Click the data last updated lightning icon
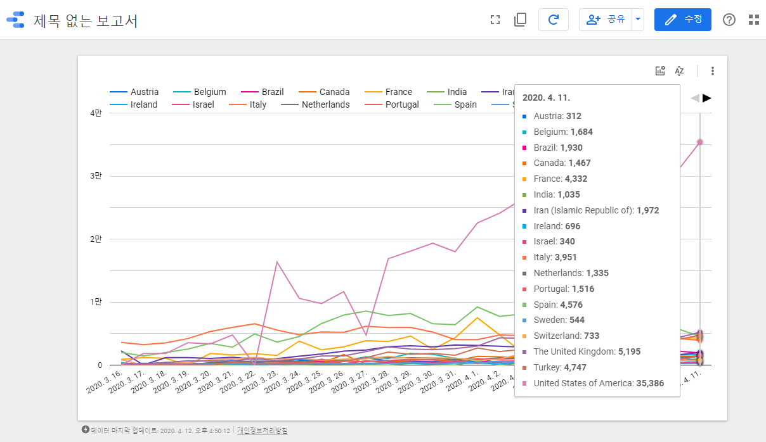This screenshot has height=442, width=766. click(x=86, y=429)
